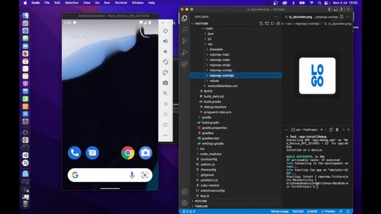Open the Camera app on the emulator
The width and height of the screenshot is (381, 214).
click(145, 153)
